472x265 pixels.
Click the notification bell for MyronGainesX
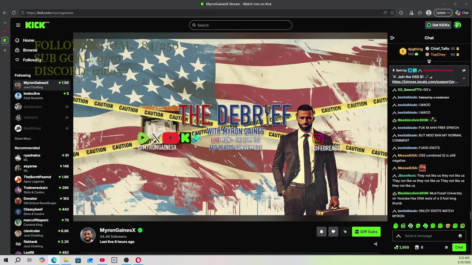(x=322, y=232)
